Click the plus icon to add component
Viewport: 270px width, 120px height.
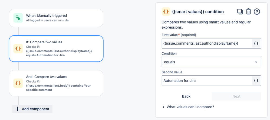pyautogui.click(x=18, y=109)
